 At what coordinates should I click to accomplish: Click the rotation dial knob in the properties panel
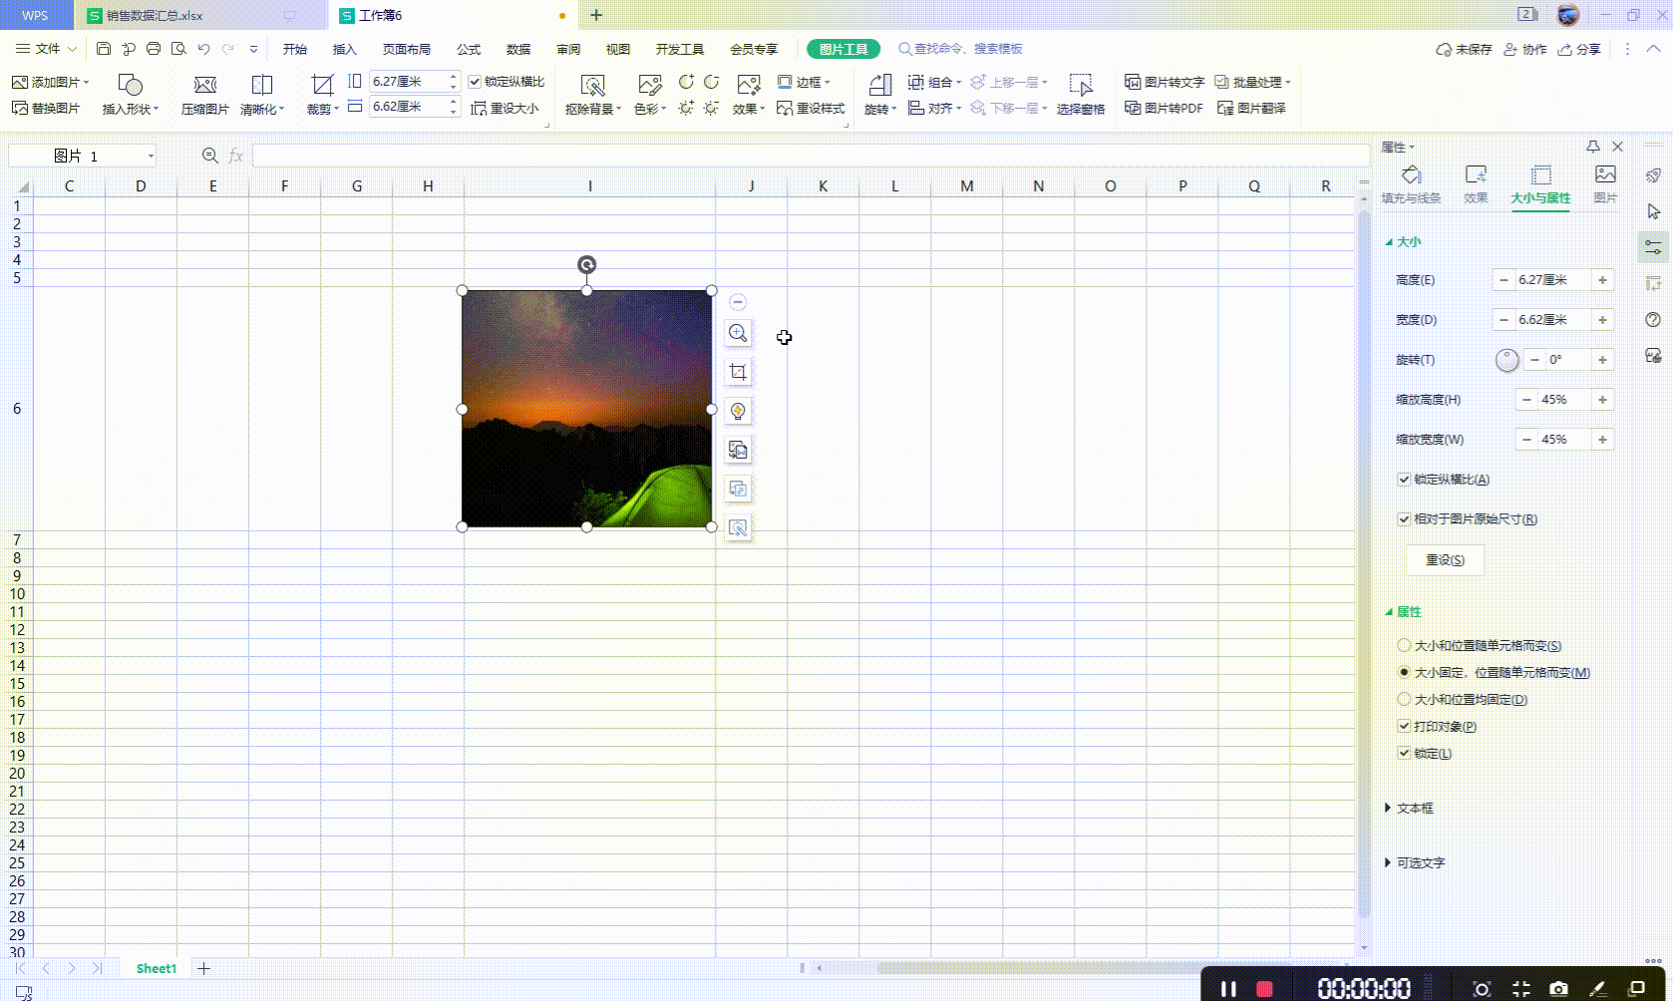pyautogui.click(x=1507, y=360)
